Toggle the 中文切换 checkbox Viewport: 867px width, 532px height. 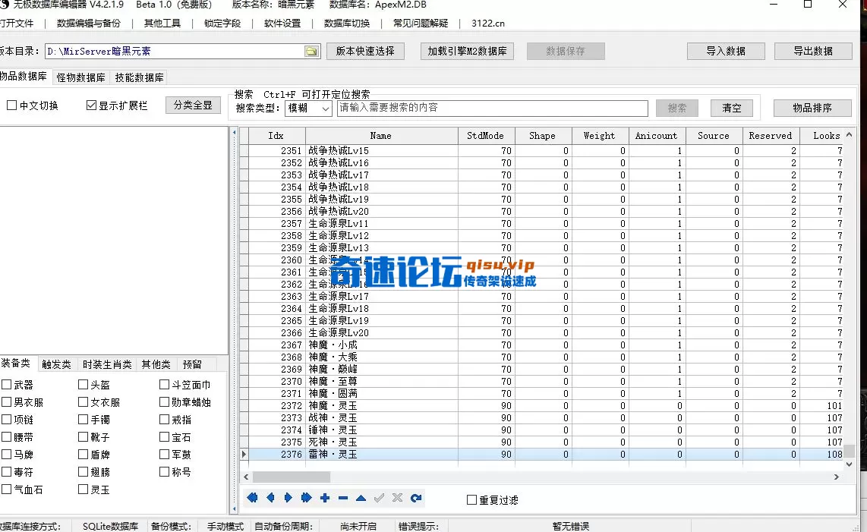point(11,105)
